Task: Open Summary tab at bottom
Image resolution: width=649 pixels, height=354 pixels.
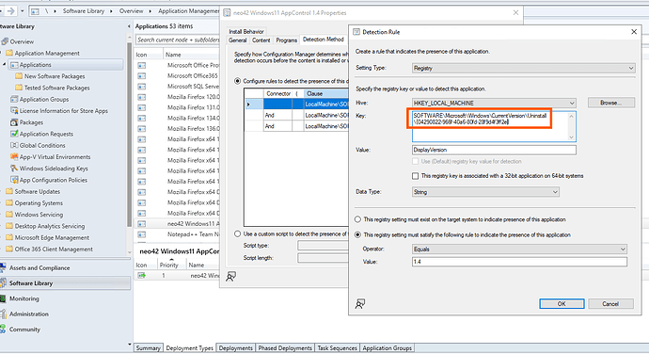Action: (149, 348)
